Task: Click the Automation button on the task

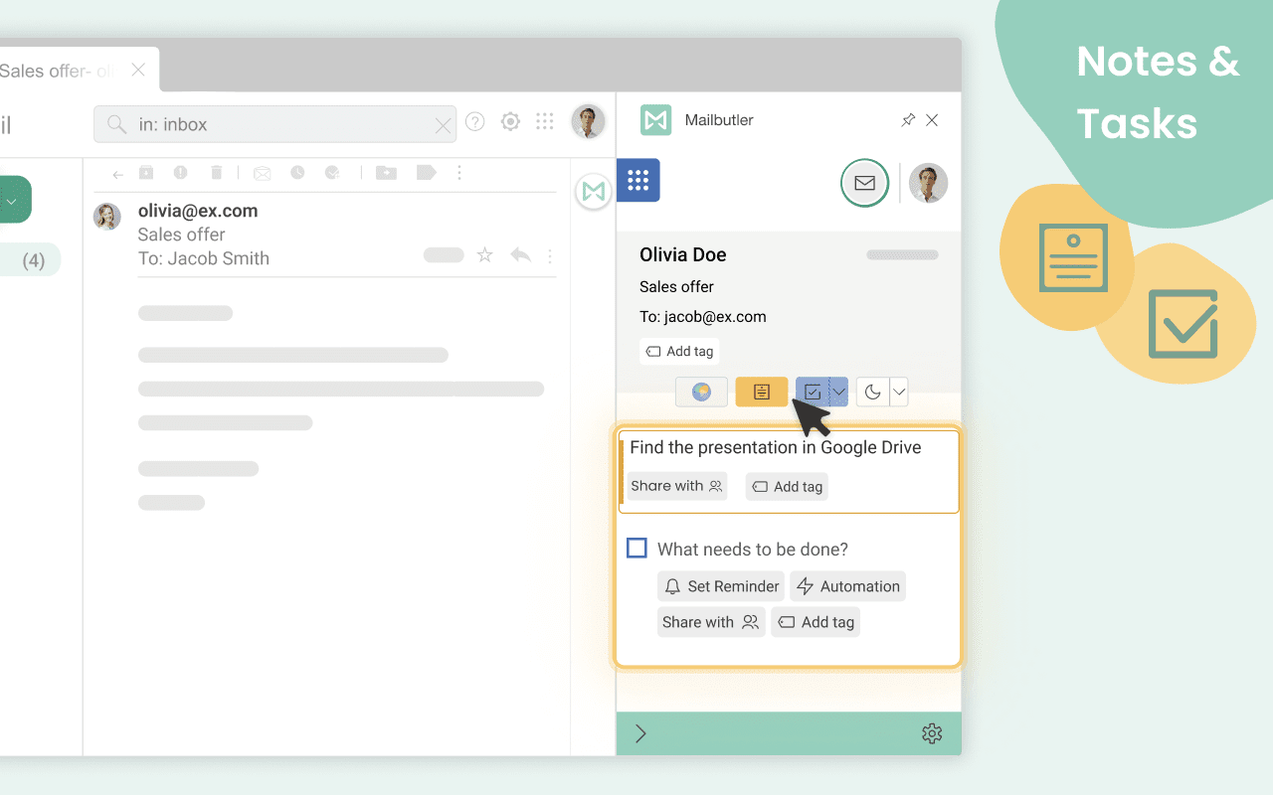Action: click(x=847, y=586)
